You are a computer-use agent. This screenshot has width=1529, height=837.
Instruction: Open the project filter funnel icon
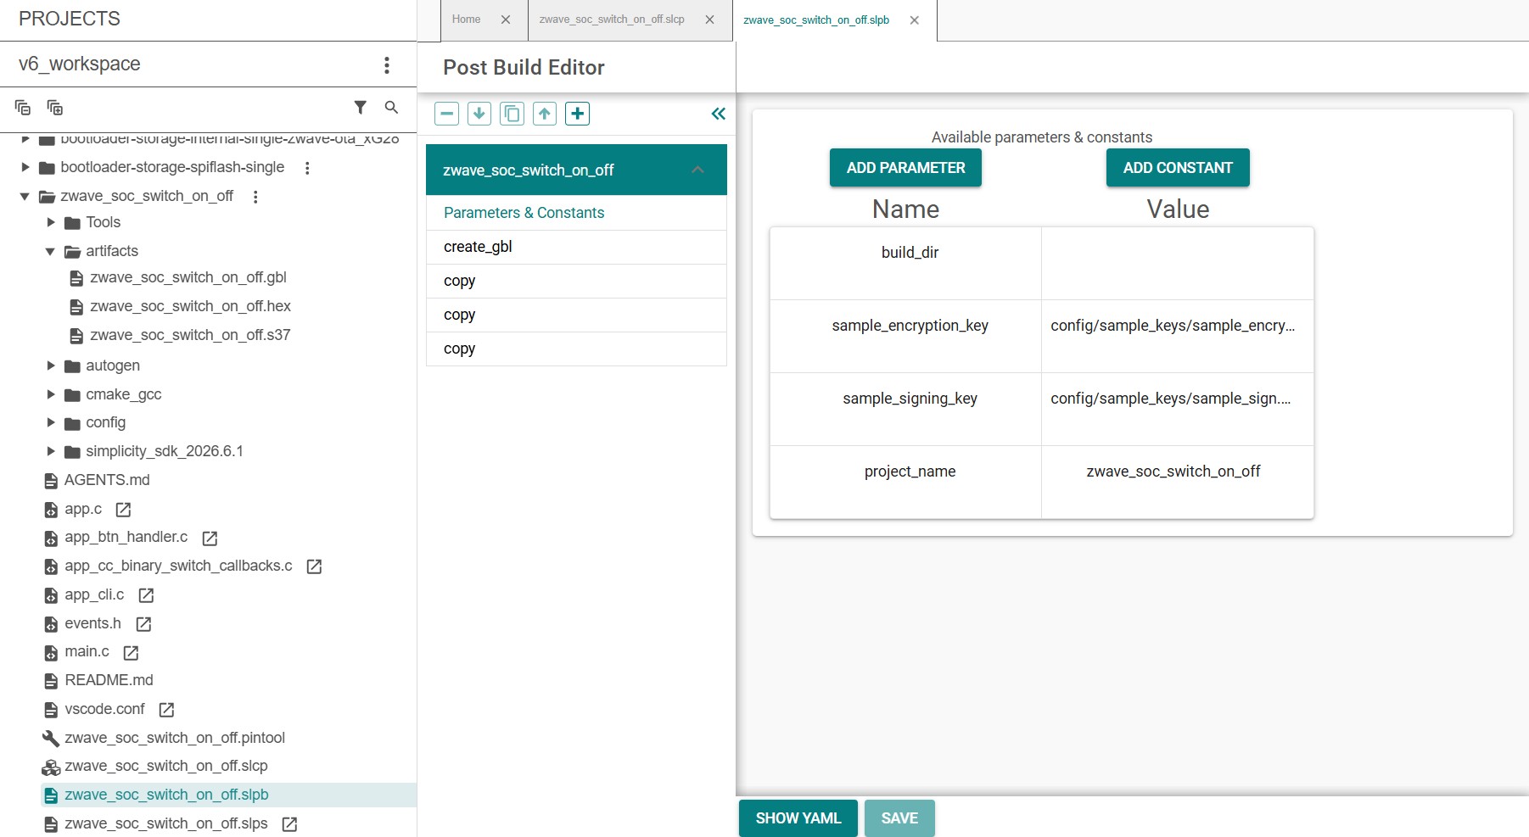(361, 107)
